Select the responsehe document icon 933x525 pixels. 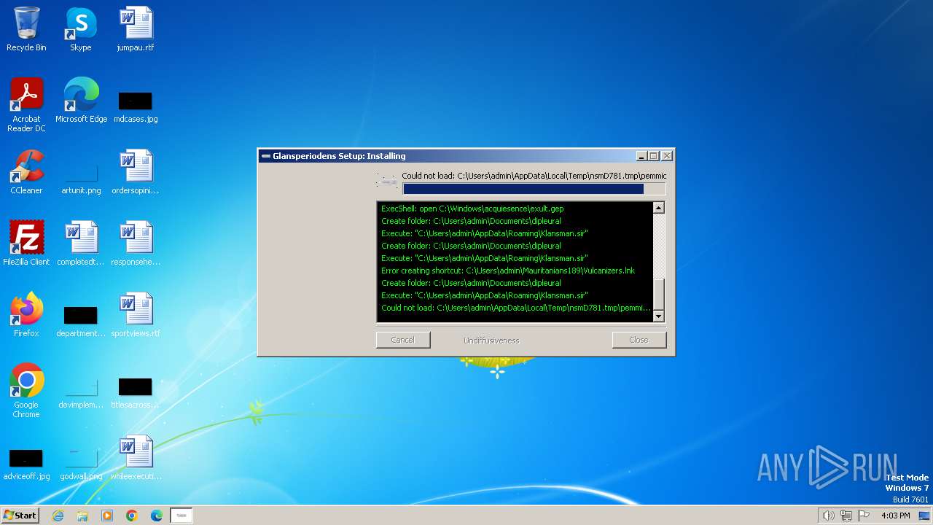(x=136, y=244)
